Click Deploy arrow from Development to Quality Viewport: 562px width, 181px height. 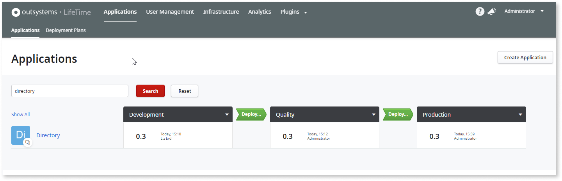[x=251, y=114]
